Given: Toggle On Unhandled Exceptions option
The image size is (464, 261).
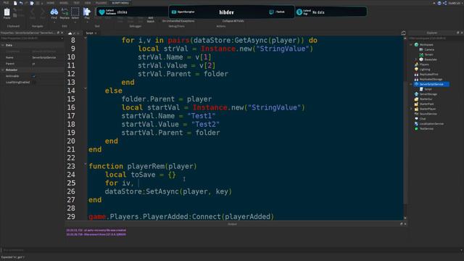Looking at the screenshot, I should (x=178, y=21).
